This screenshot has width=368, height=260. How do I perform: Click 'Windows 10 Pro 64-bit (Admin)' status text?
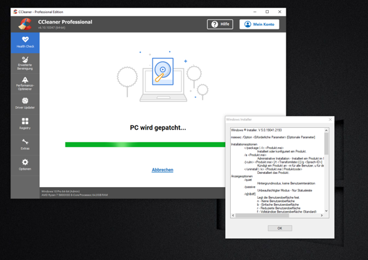61,191
